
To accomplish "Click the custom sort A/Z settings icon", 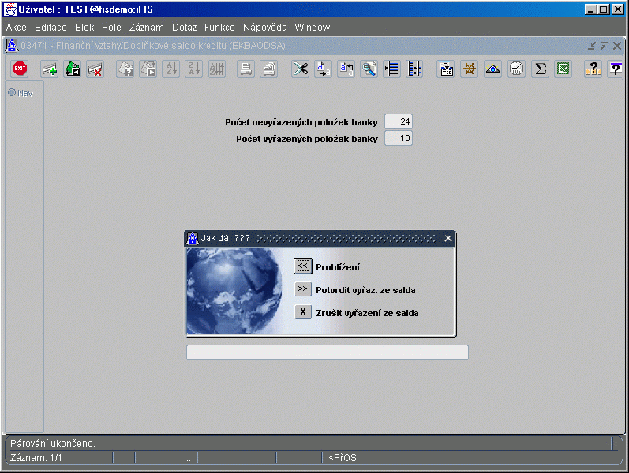I will pos(217,69).
